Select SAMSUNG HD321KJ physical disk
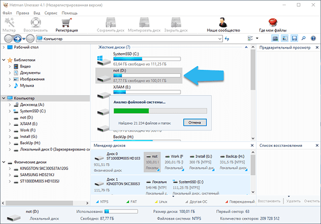The height and width of the screenshot is (224, 321). click(x=37, y=175)
